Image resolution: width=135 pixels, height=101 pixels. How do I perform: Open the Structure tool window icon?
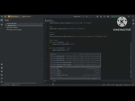click(2, 25)
